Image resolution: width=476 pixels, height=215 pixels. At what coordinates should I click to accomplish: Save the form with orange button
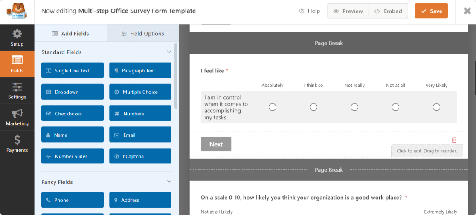tap(431, 11)
